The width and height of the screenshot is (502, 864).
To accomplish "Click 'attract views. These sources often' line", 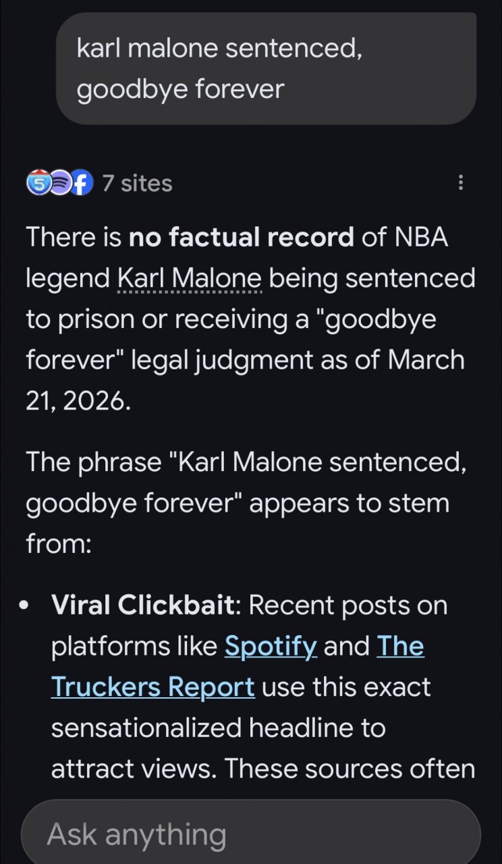I will tap(263, 769).
